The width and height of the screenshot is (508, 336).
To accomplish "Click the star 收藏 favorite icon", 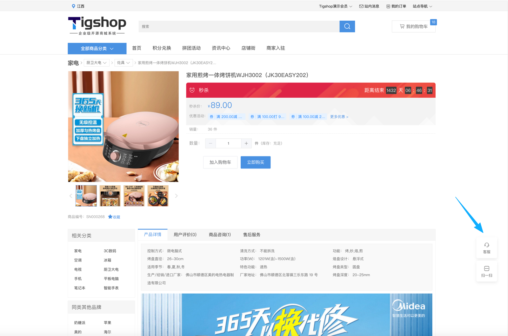I will pyautogui.click(x=110, y=217).
